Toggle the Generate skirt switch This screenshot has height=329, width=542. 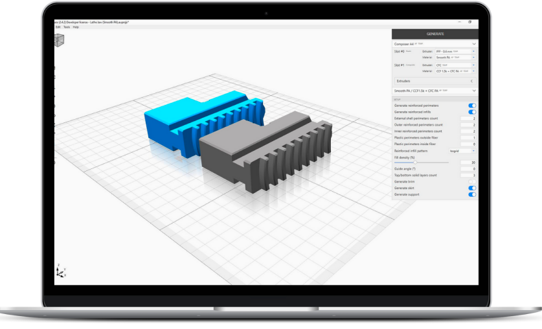click(472, 188)
